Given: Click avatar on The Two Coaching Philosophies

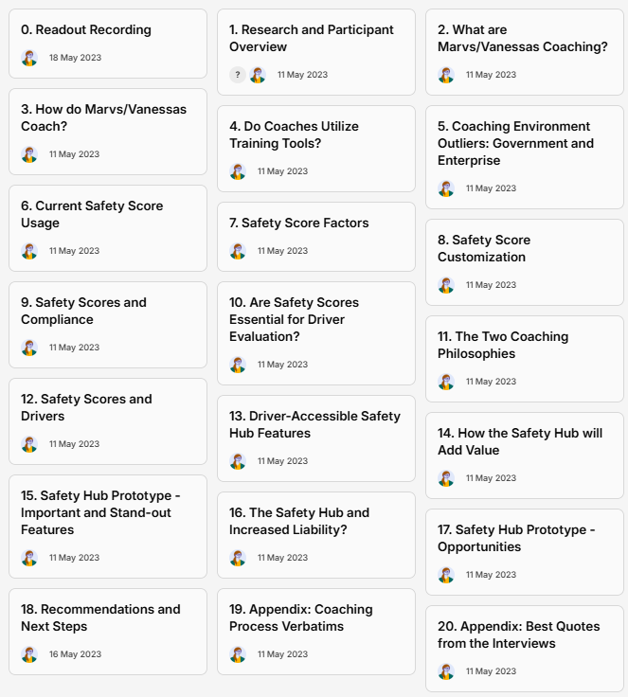Looking at the screenshot, I should [446, 382].
